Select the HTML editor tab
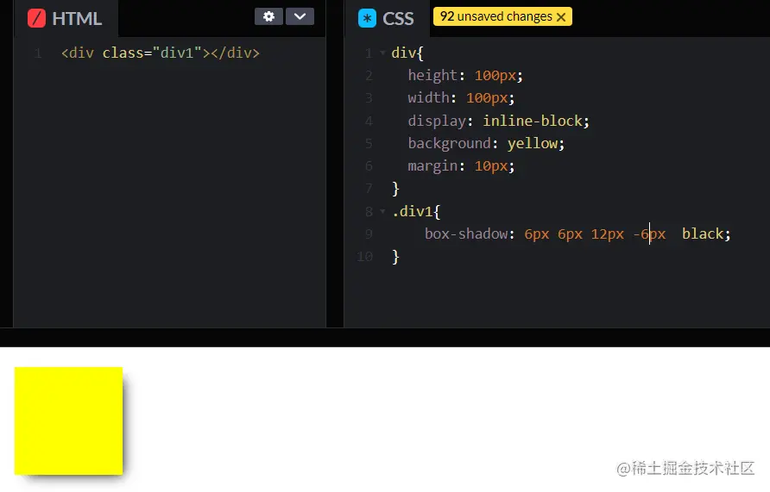The width and height of the screenshot is (770, 492). coord(66,19)
